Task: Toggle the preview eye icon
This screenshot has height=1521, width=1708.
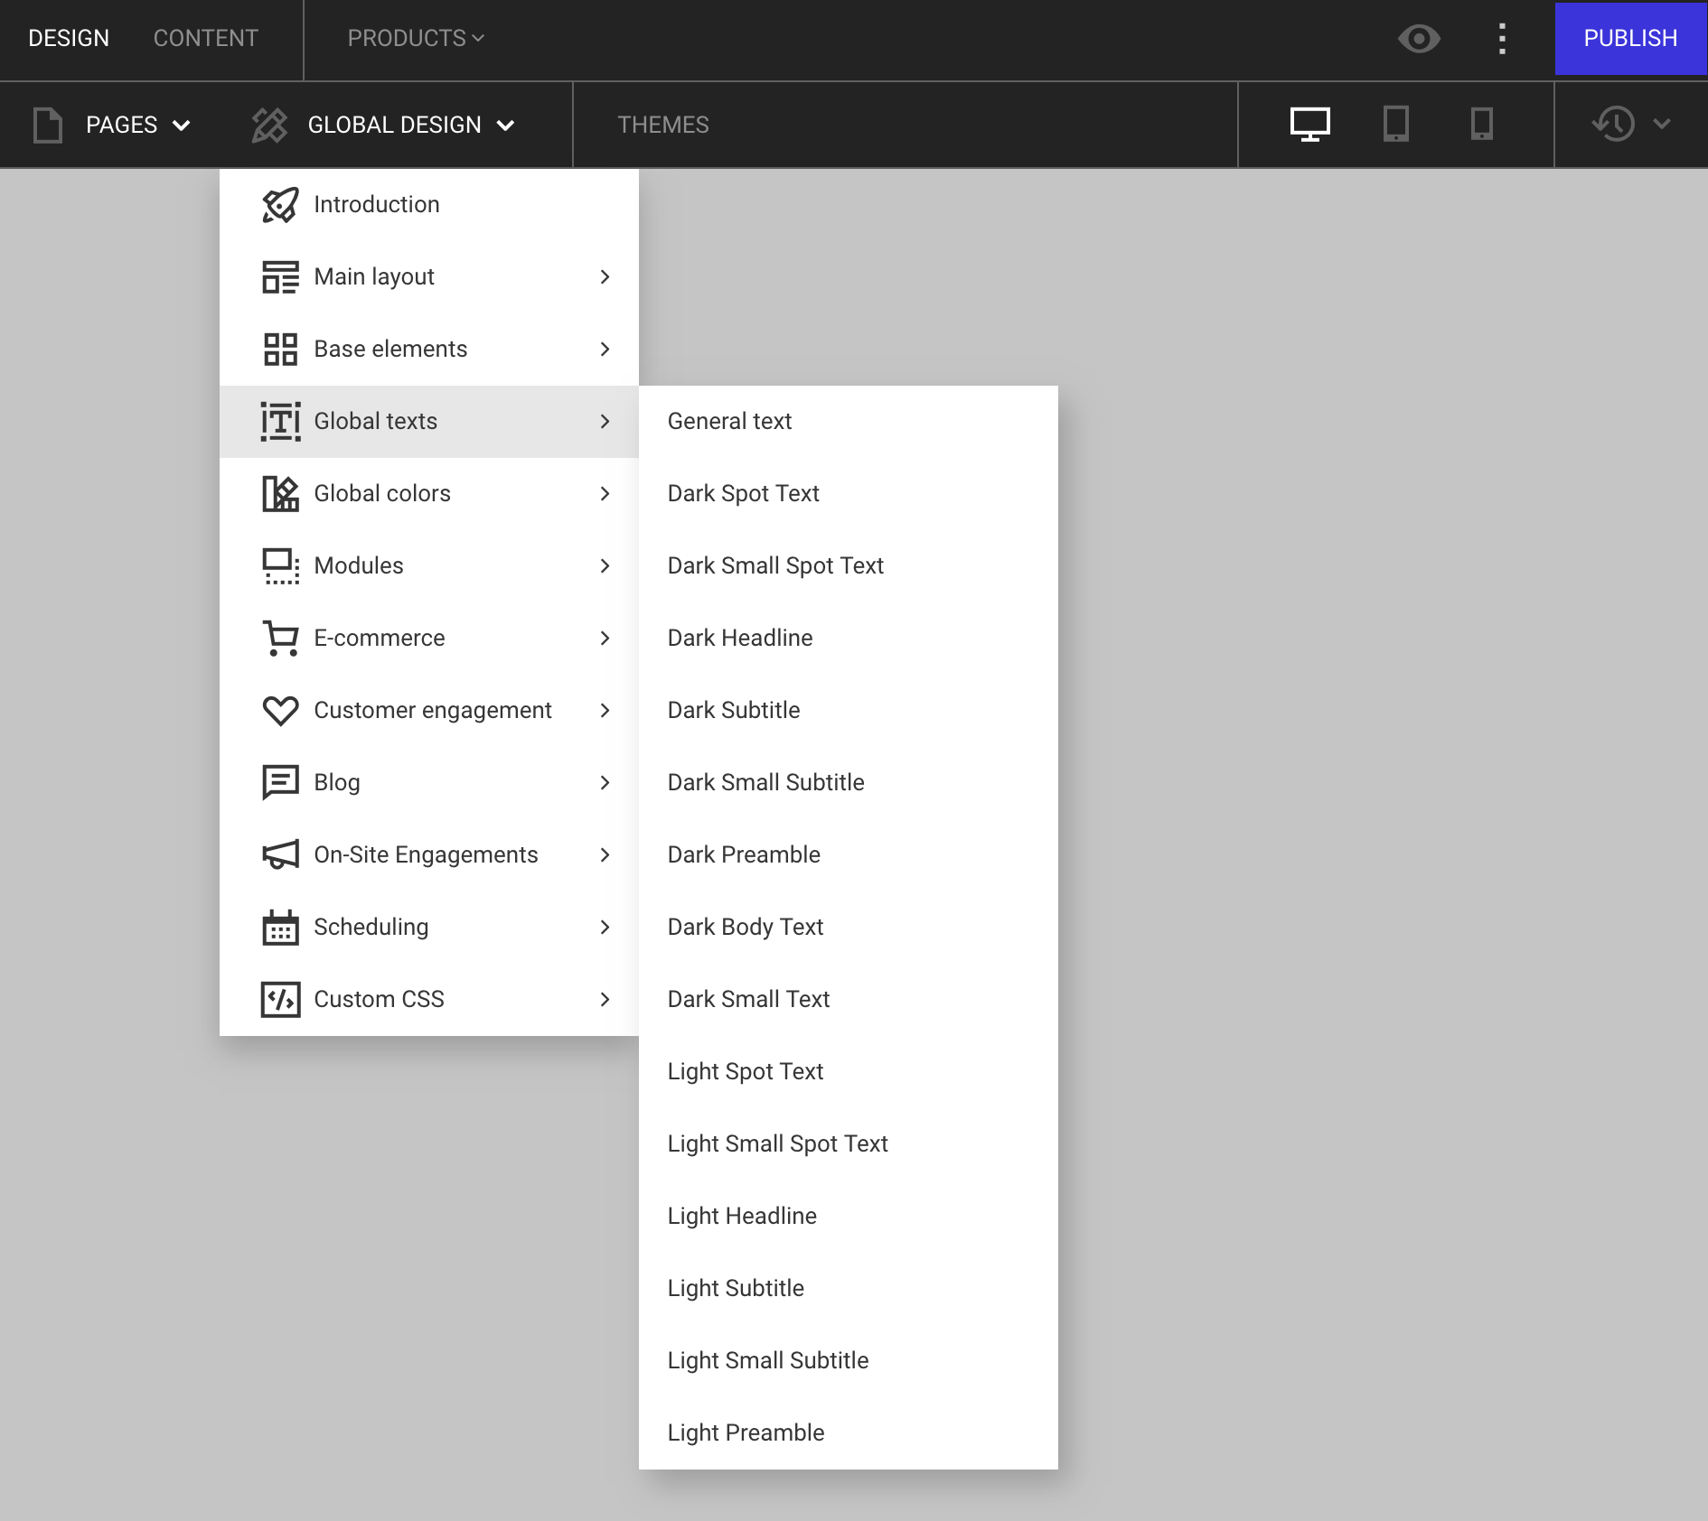Action: 1419,39
